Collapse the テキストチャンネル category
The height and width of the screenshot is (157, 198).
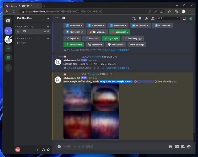pyautogui.click(x=25, y=27)
